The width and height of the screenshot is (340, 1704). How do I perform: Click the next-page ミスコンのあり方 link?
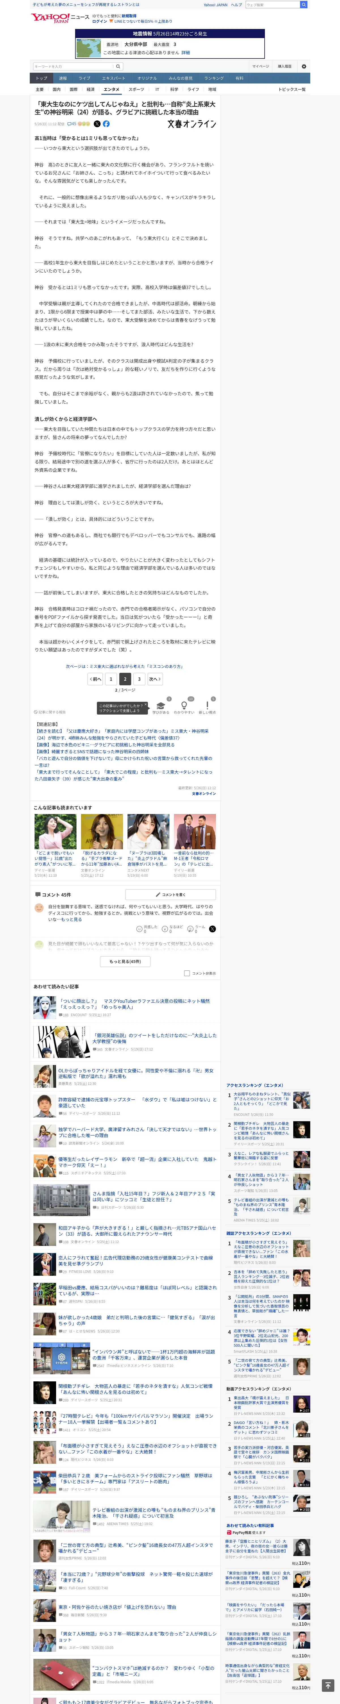pyautogui.click(x=125, y=666)
